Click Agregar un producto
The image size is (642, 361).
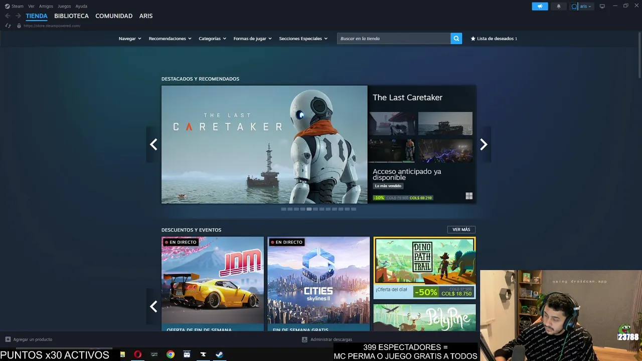click(33, 339)
